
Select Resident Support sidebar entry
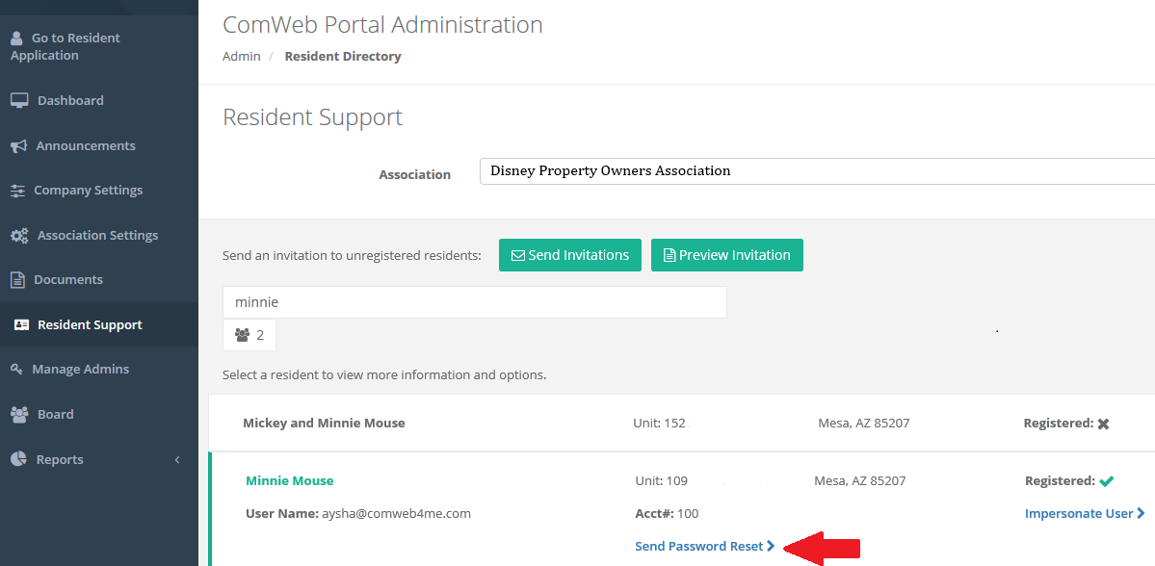tap(90, 324)
